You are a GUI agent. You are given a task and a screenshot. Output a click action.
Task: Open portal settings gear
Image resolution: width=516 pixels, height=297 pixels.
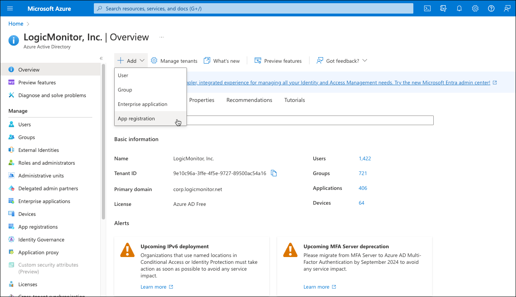click(475, 8)
